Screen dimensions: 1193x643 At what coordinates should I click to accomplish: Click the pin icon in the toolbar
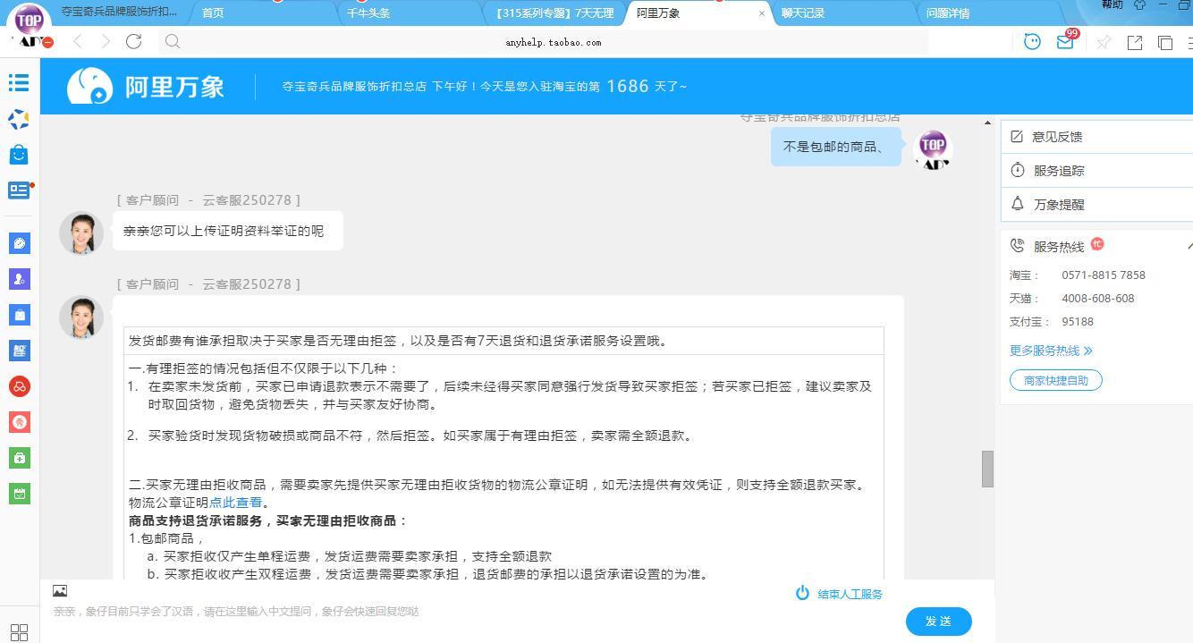coord(1104,42)
